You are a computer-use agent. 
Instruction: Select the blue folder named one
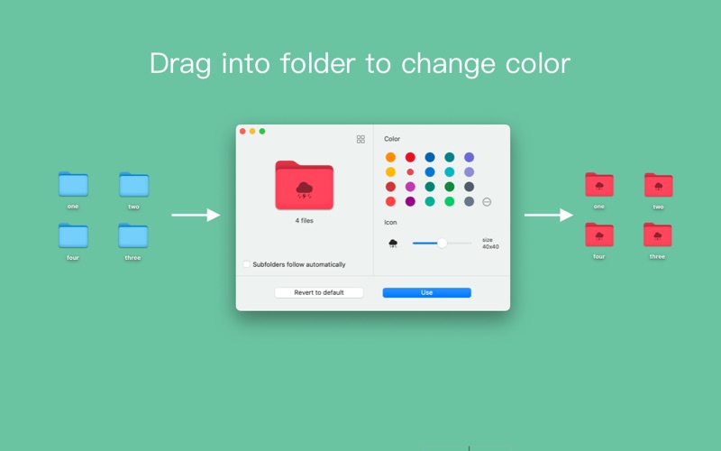73,184
